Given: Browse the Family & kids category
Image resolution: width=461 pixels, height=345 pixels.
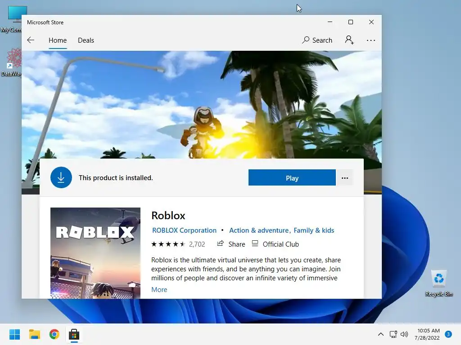Looking at the screenshot, I should tap(314, 230).
